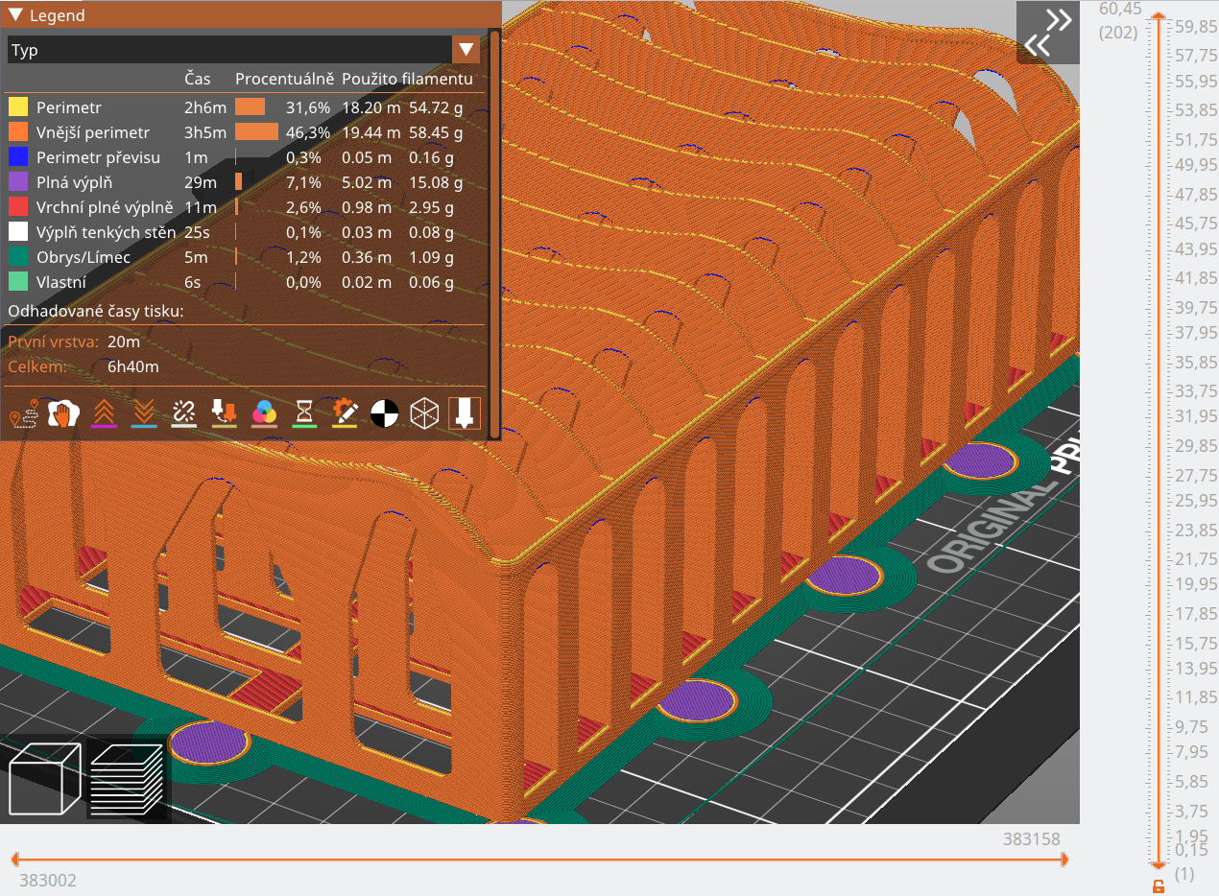Toggle wipe moves hand icon
The image size is (1219, 896).
pyautogui.click(x=63, y=413)
